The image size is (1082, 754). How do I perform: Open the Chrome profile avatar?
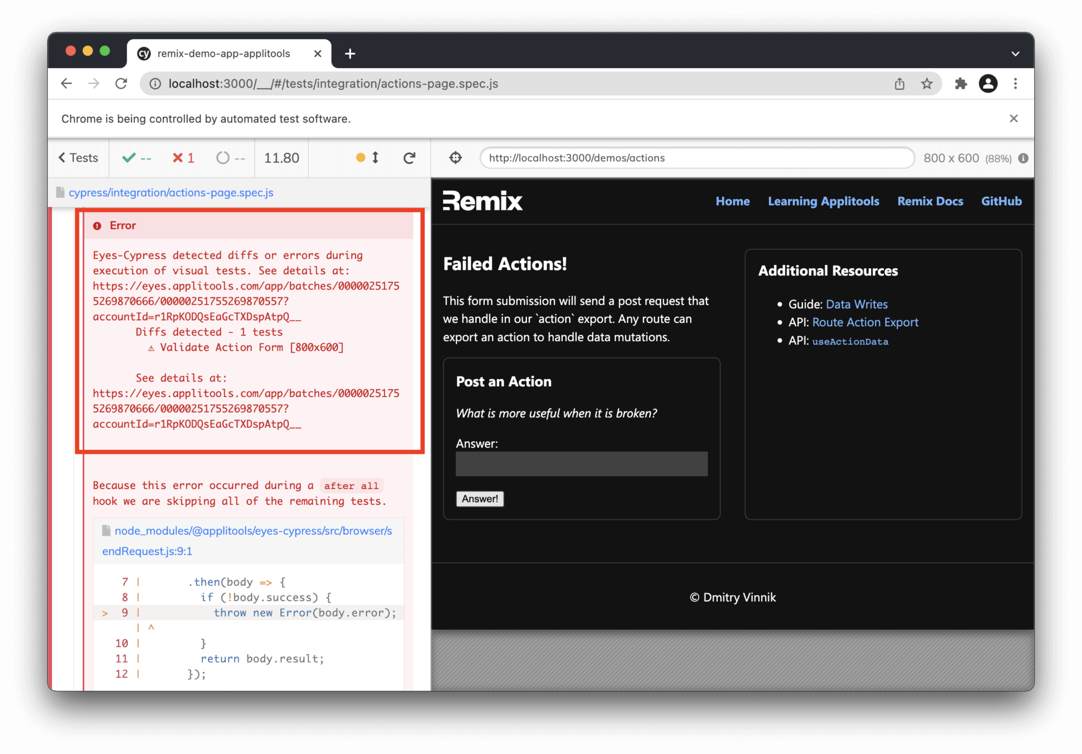click(988, 83)
